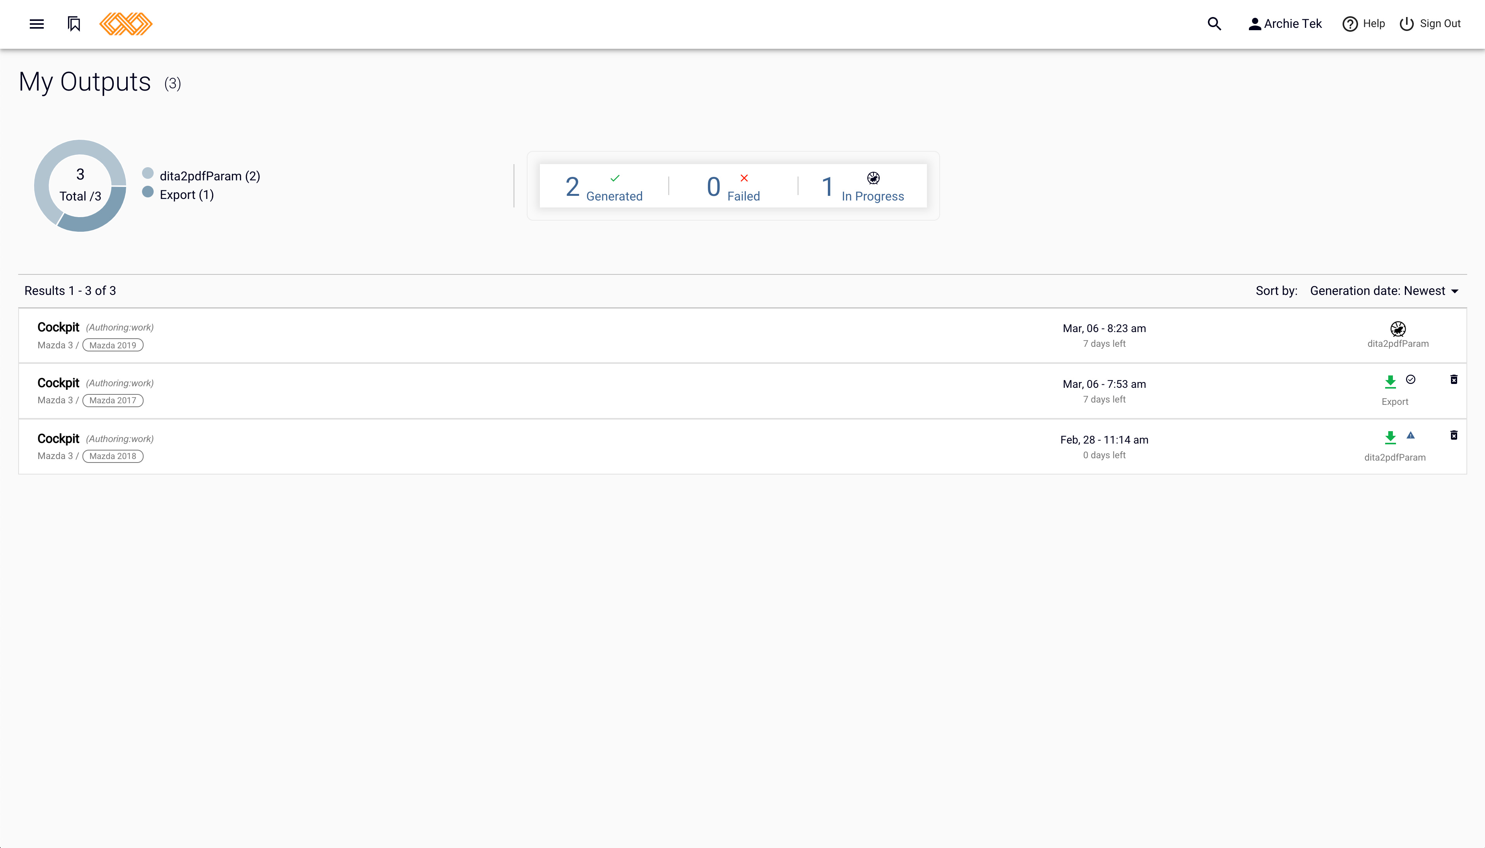Click the green Generated checkmark icon
Image resolution: width=1485 pixels, height=848 pixels.
(x=615, y=178)
